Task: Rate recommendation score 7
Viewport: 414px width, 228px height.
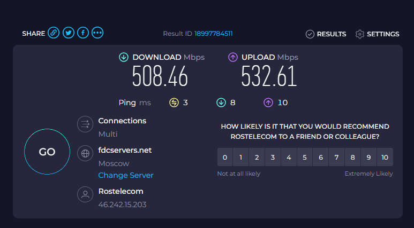Action: pos(337,157)
